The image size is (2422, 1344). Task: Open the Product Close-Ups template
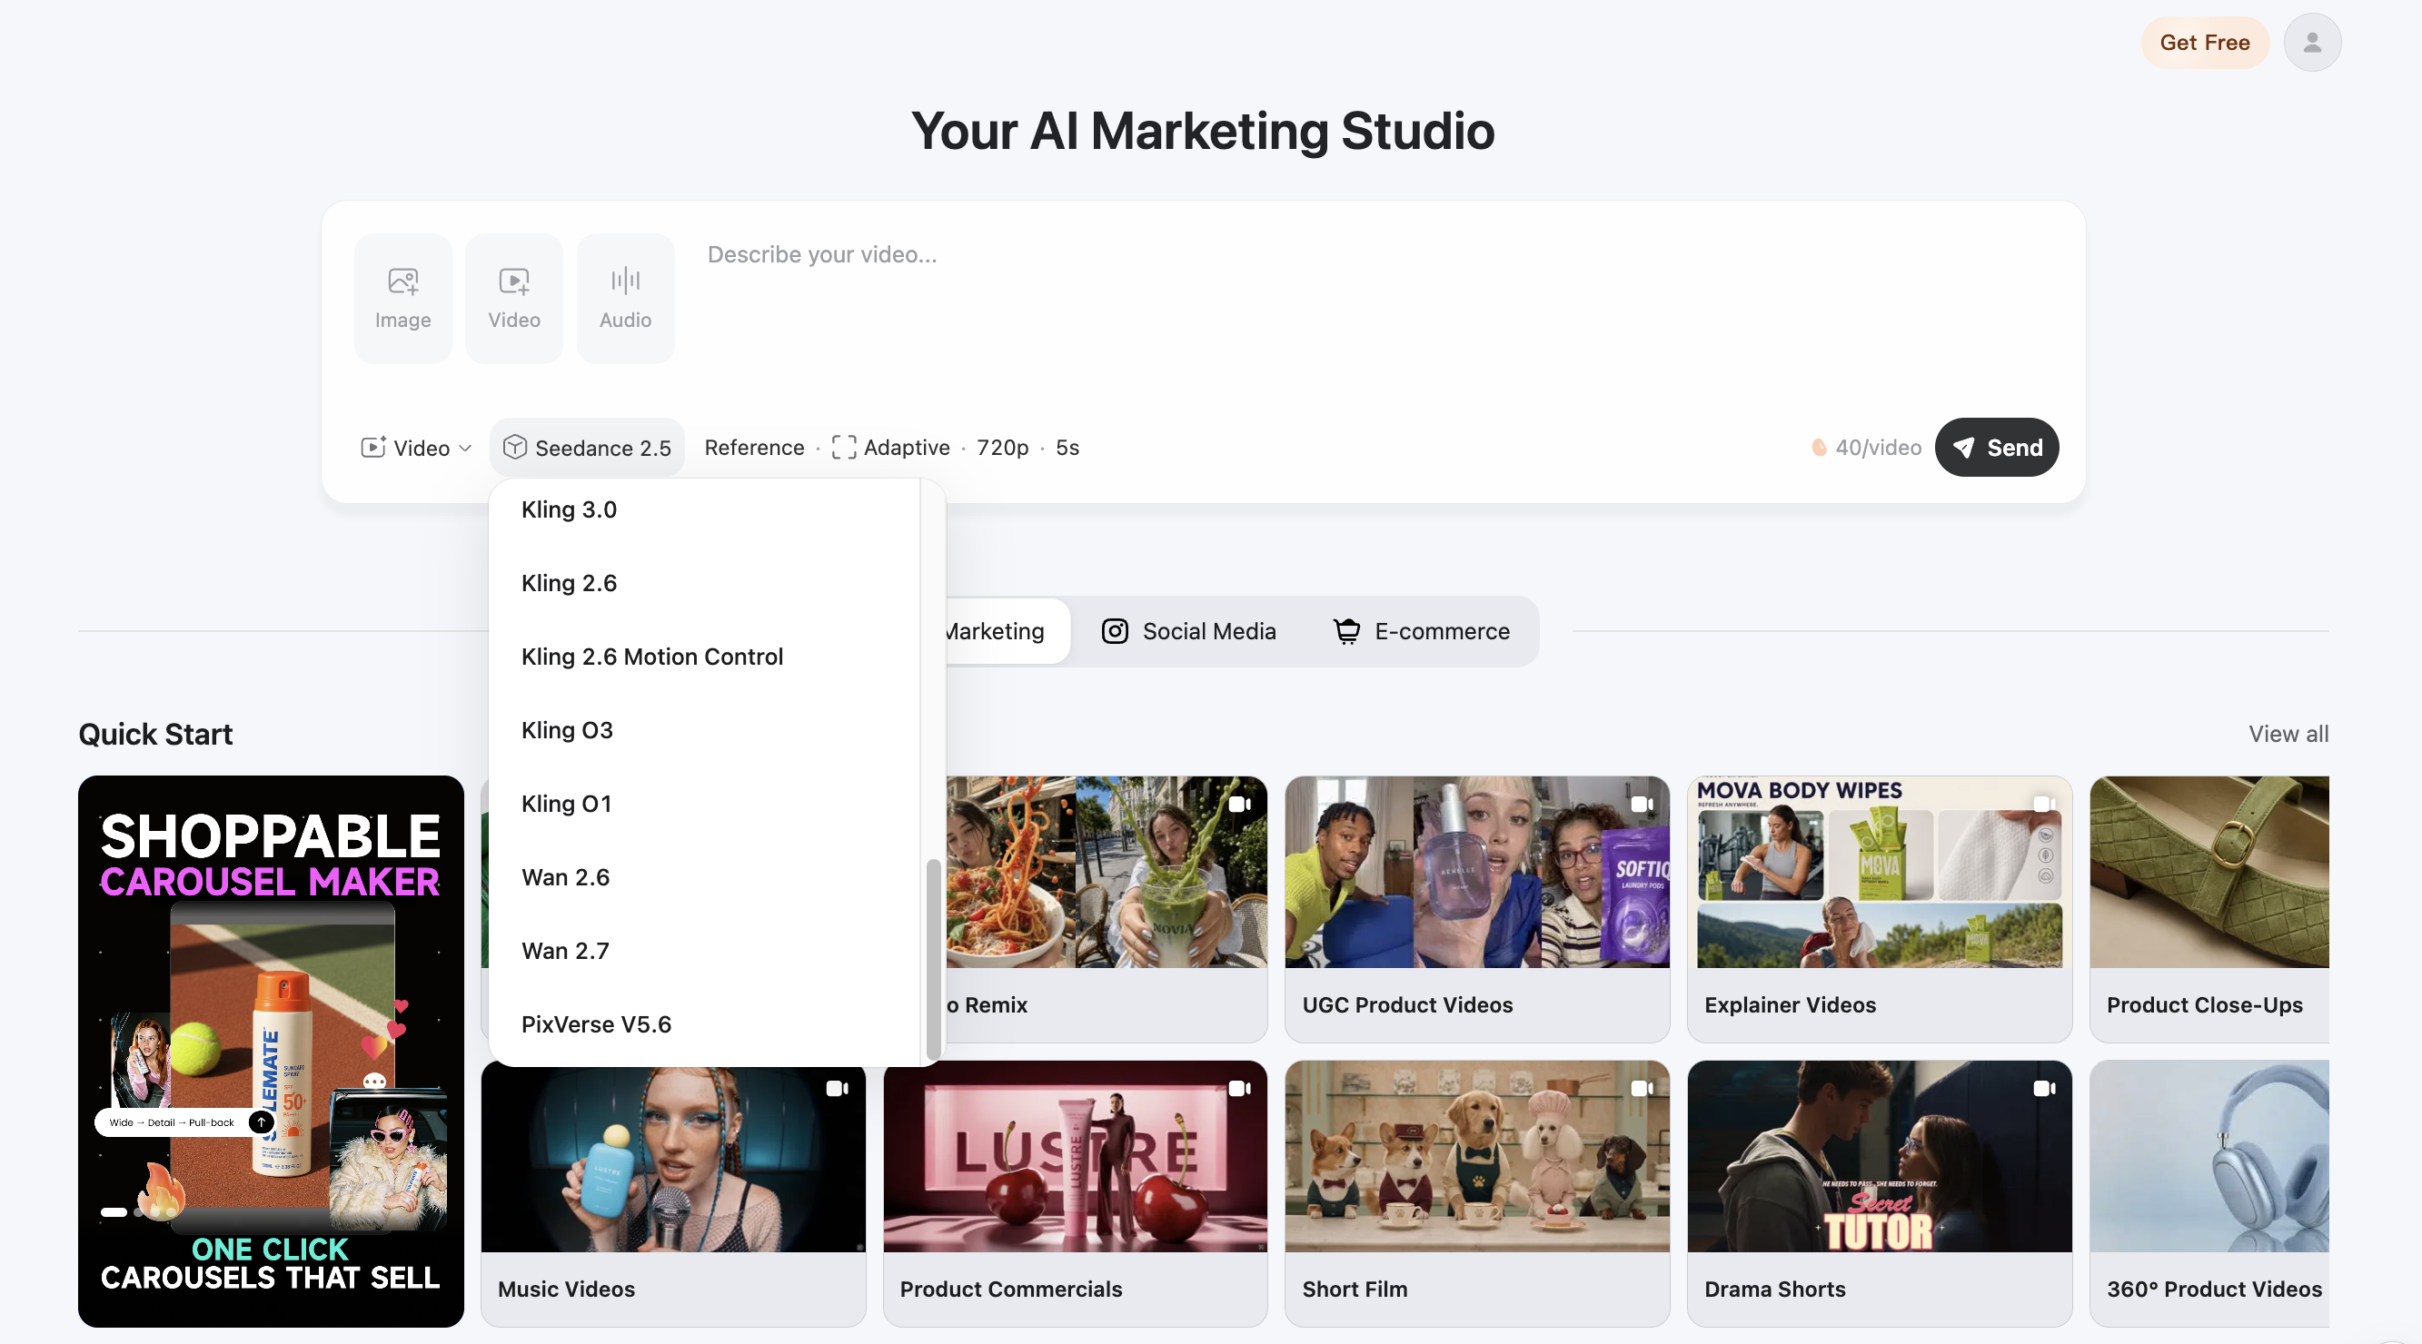[2209, 909]
